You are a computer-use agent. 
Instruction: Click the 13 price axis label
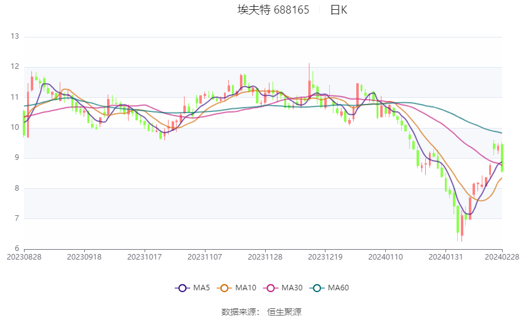(x=15, y=36)
